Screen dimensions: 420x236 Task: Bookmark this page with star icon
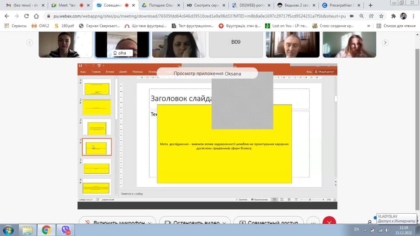[x=381, y=16]
